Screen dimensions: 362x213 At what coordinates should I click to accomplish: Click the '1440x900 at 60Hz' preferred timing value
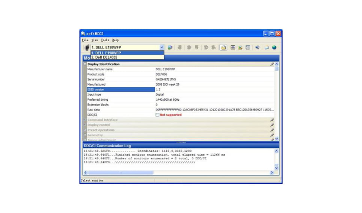point(167,100)
